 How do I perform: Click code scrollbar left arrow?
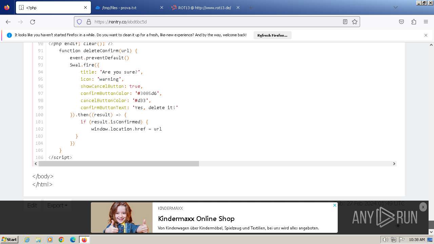[36, 164]
